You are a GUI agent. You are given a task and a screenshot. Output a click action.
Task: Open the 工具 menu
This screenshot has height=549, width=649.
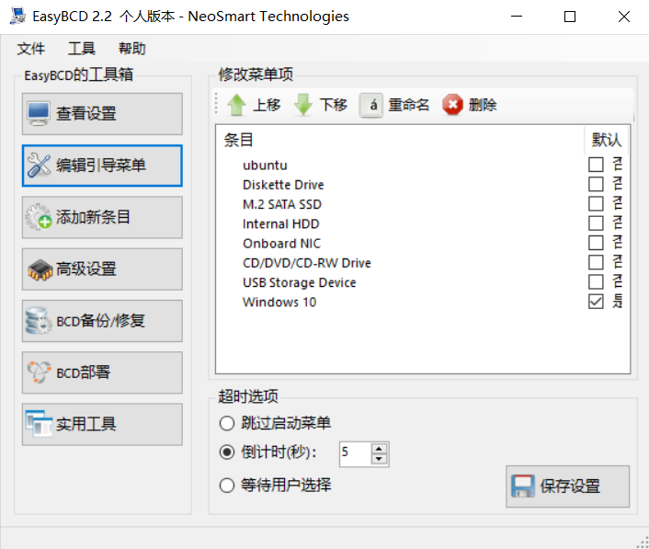[x=82, y=49]
